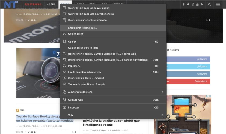The image size is (226, 134).
Task: Choose Capture web from context menu
Action: [x=75, y=100]
